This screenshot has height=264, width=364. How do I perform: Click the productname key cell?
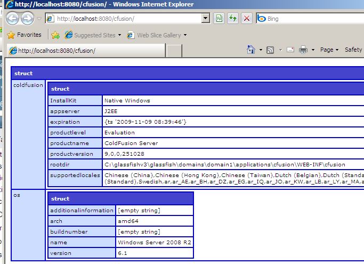coord(75,143)
